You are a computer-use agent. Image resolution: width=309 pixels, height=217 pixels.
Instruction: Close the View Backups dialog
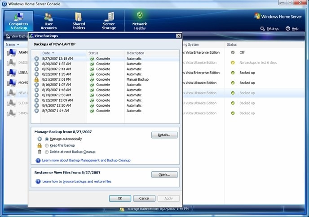[x=179, y=35]
